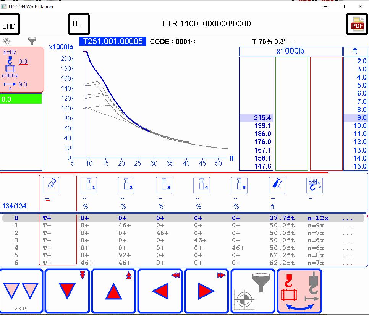Screen dimensions: 369x315
Task: Select telescope section 2 icon
Action: pyautogui.click(x=126, y=185)
